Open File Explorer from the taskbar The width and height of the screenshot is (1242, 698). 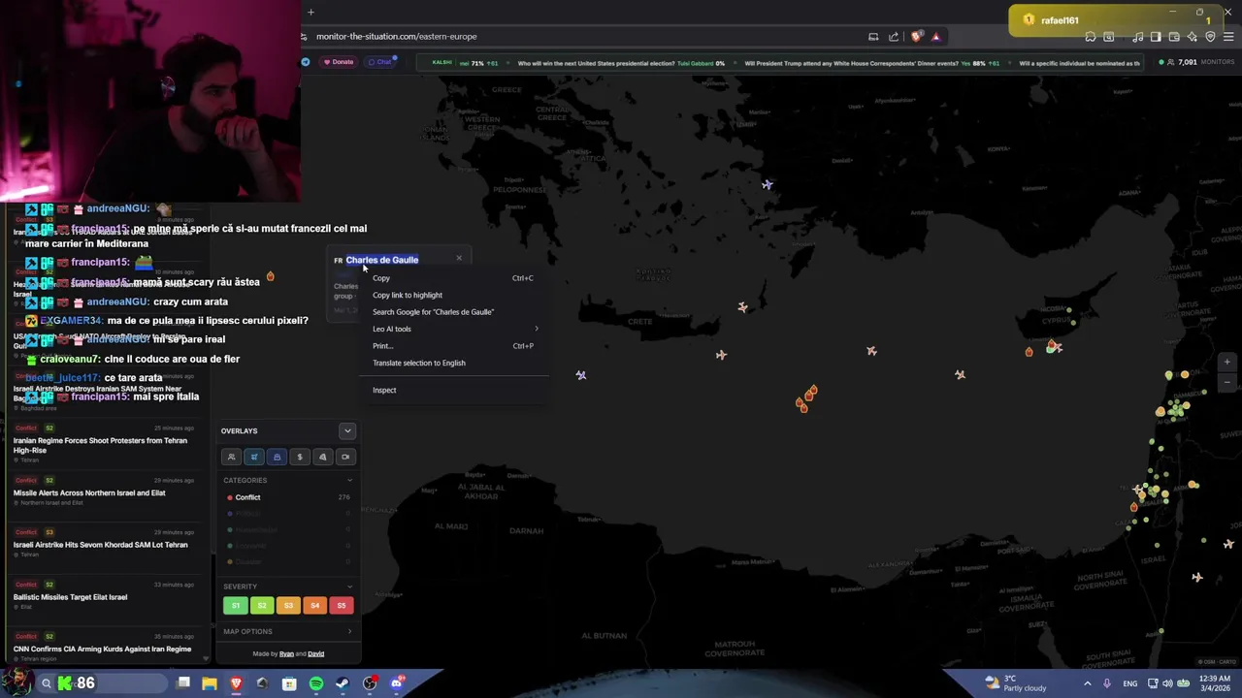[x=210, y=683]
